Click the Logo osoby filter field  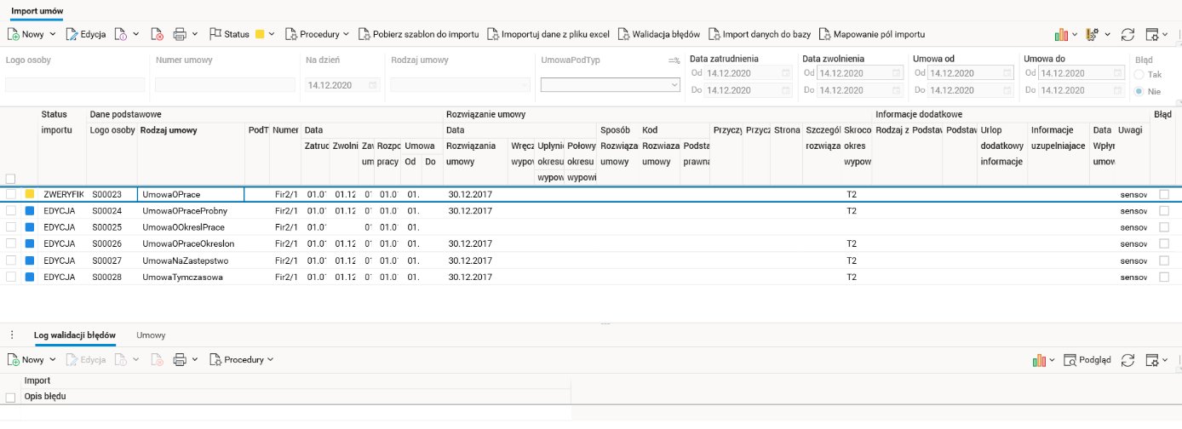tap(75, 85)
